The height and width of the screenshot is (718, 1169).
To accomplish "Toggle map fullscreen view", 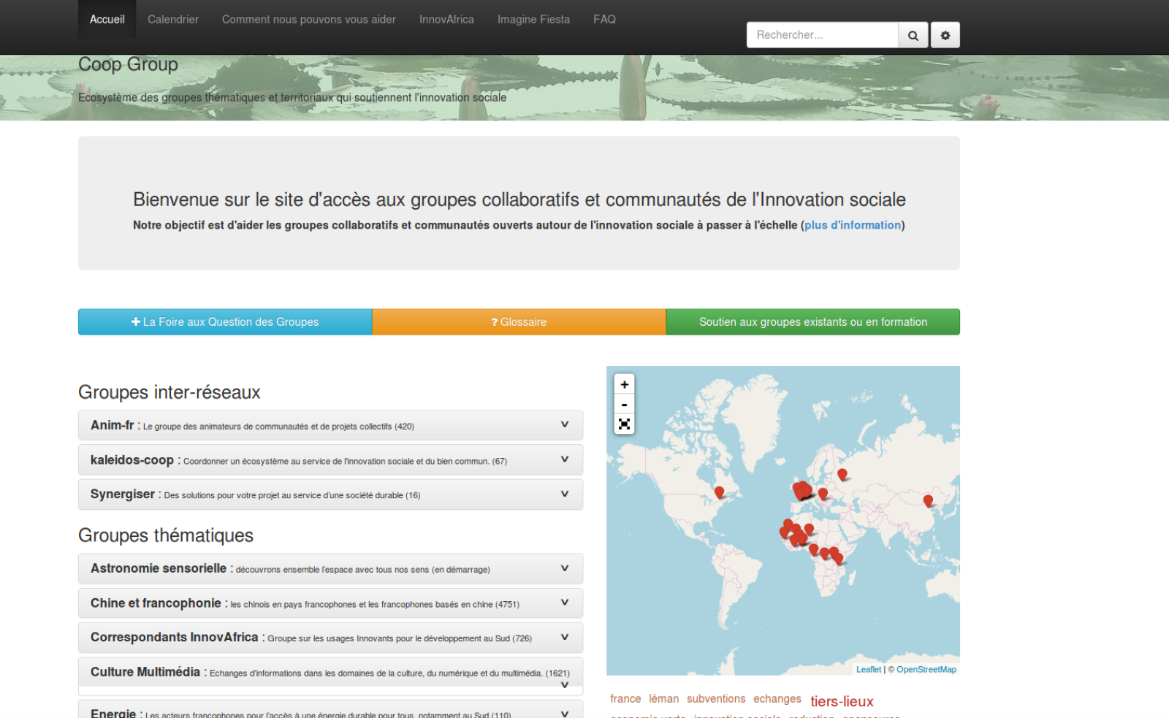I will coord(624,424).
